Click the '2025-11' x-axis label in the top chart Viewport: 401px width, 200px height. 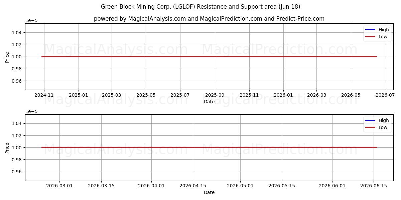(249, 95)
